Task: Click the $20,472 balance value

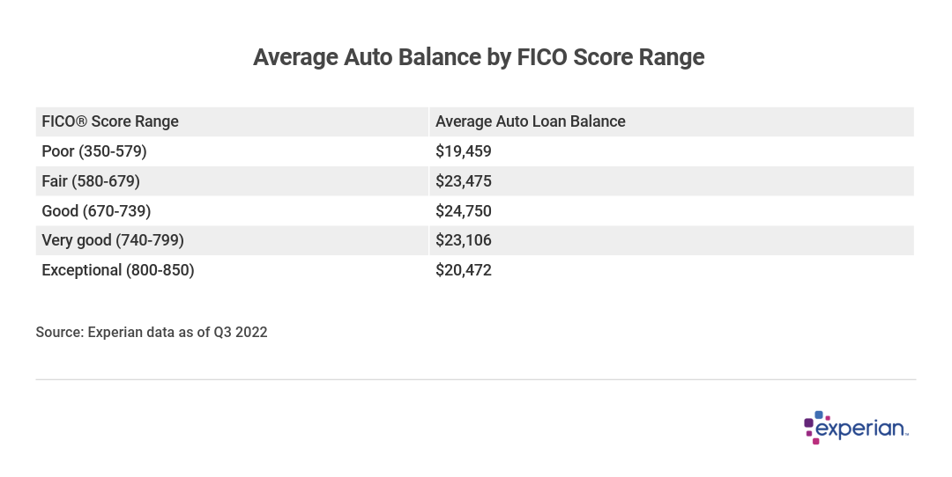Action: pos(464,270)
